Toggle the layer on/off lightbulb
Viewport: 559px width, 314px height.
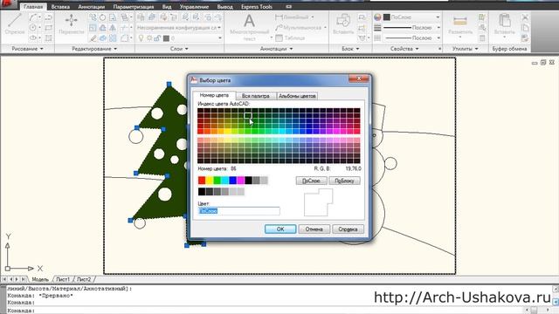[x=141, y=38]
